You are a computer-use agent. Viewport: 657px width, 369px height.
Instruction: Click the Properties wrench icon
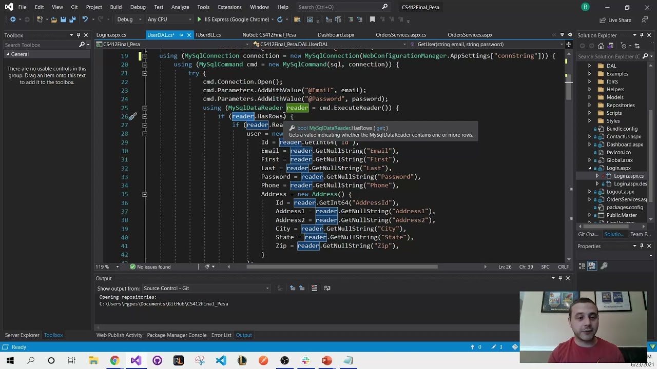coord(604,265)
